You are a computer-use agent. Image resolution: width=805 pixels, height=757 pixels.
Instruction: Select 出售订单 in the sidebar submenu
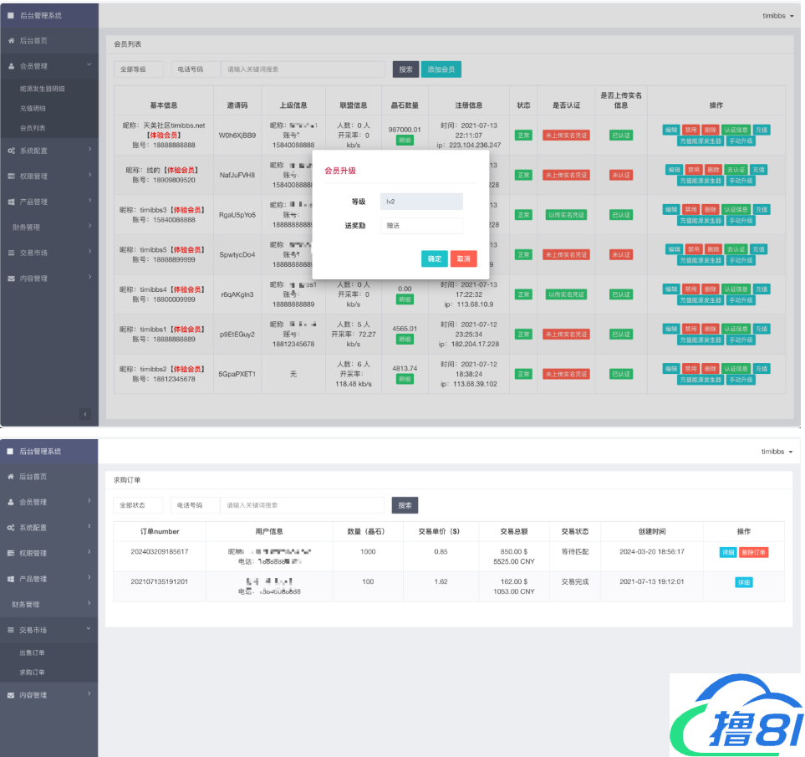click(33, 652)
